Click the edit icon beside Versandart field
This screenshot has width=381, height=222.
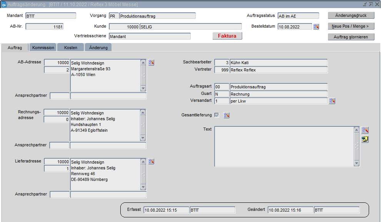pos(332,101)
